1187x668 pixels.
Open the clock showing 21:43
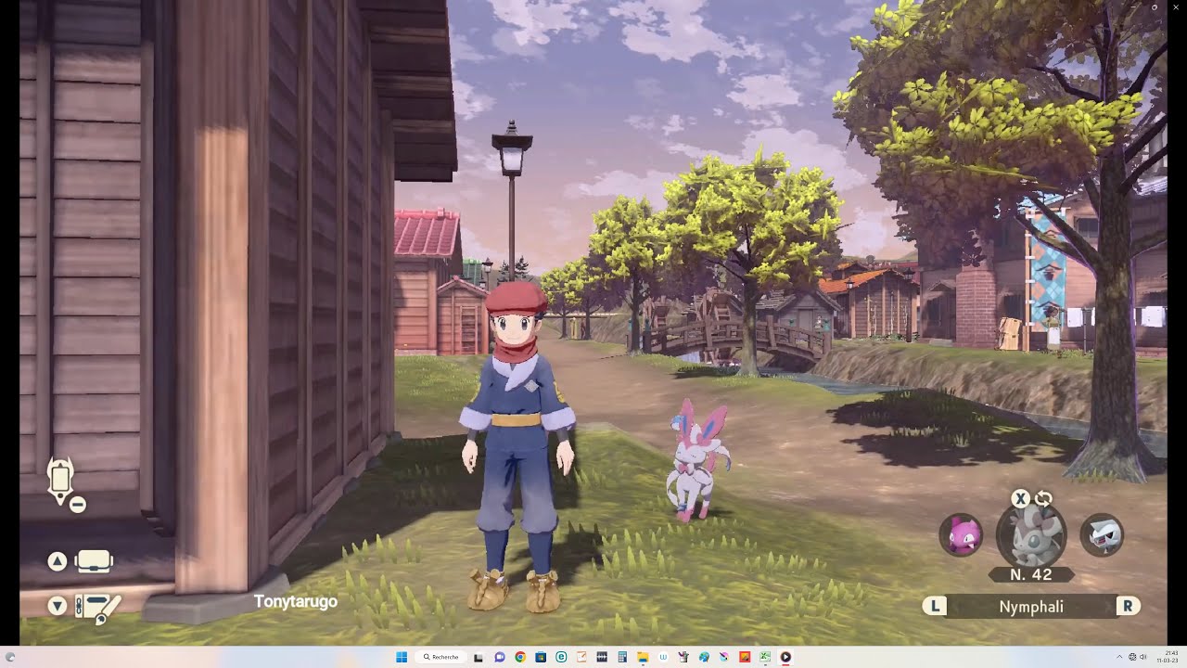(1168, 657)
